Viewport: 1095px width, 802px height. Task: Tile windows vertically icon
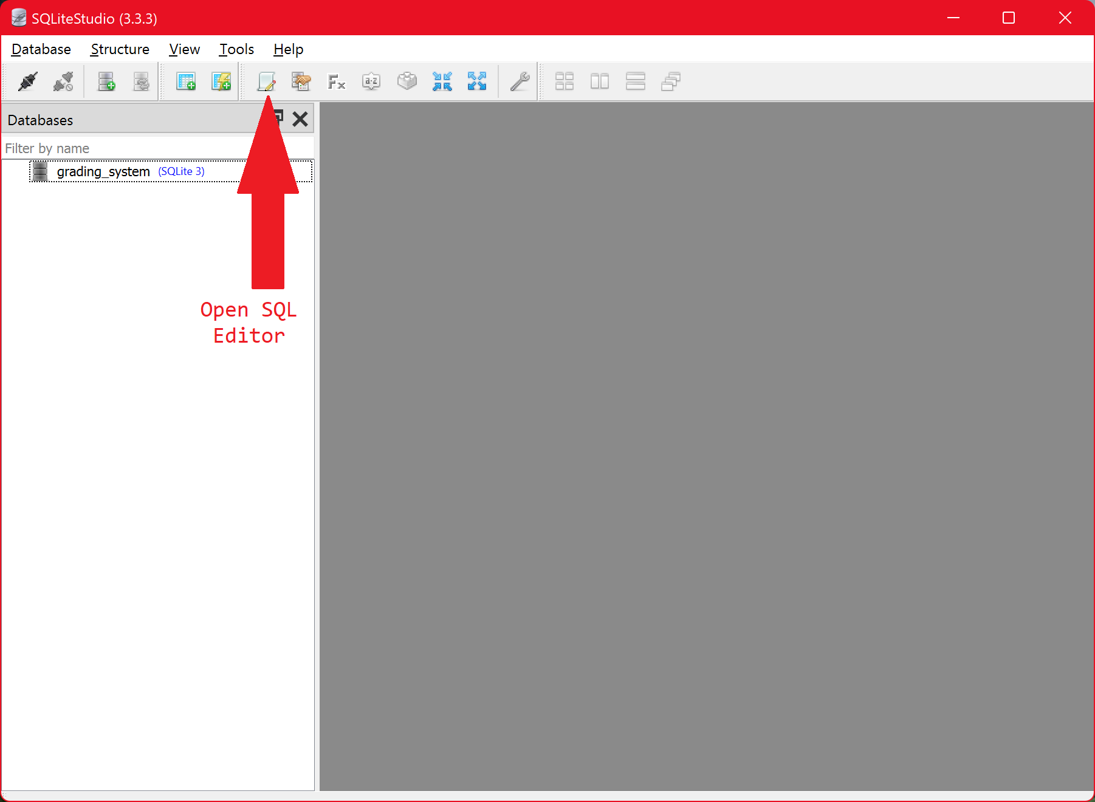[636, 81]
